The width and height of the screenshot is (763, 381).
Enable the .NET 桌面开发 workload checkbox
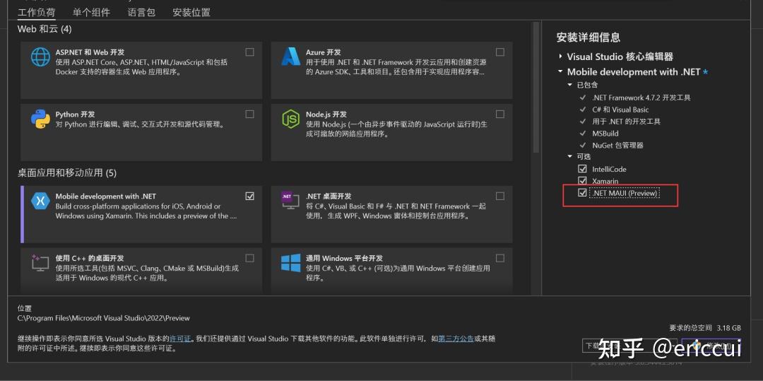(499, 196)
